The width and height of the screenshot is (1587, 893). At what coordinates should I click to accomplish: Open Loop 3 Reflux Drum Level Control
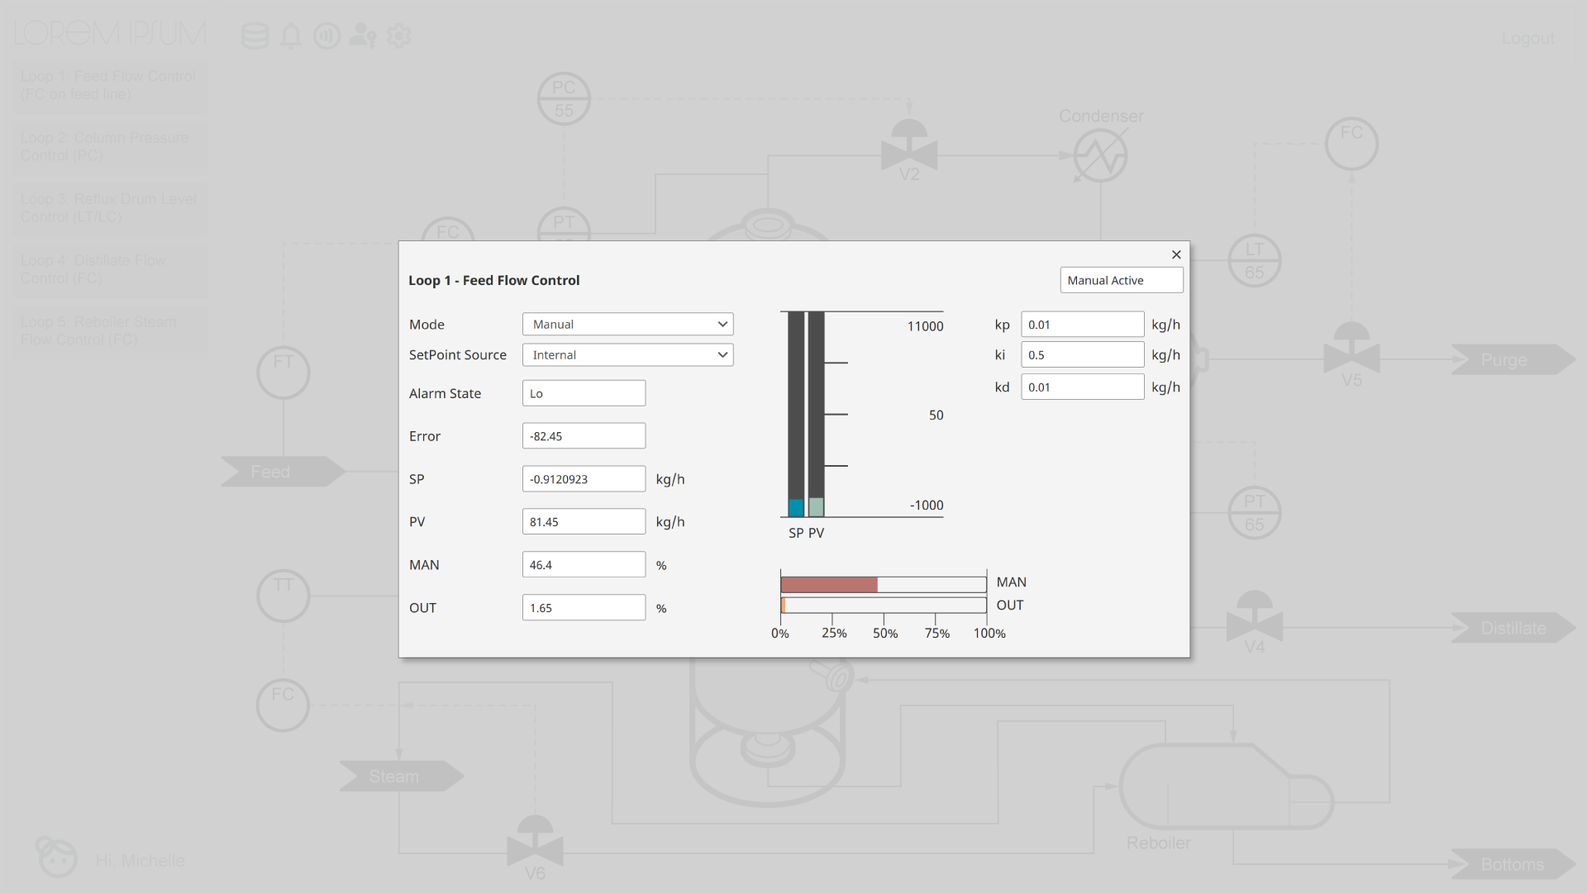point(107,208)
